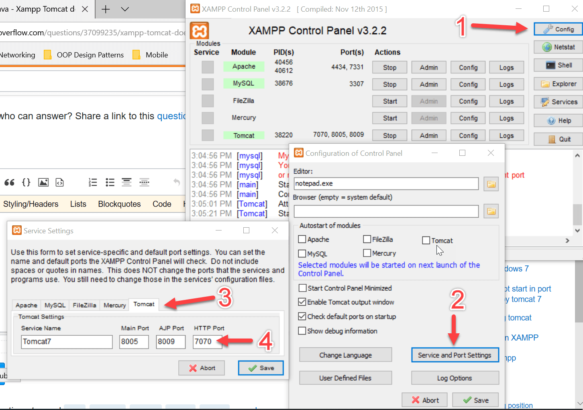Uncheck Enable Tomcat output window
Viewport: 583px width, 410px height.
click(302, 302)
